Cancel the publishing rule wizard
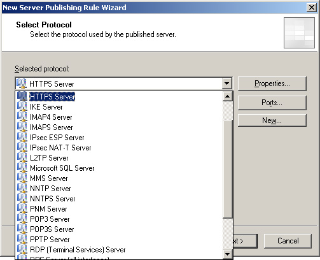This screenshot has width=320, height=260. [x=288, y=241]
